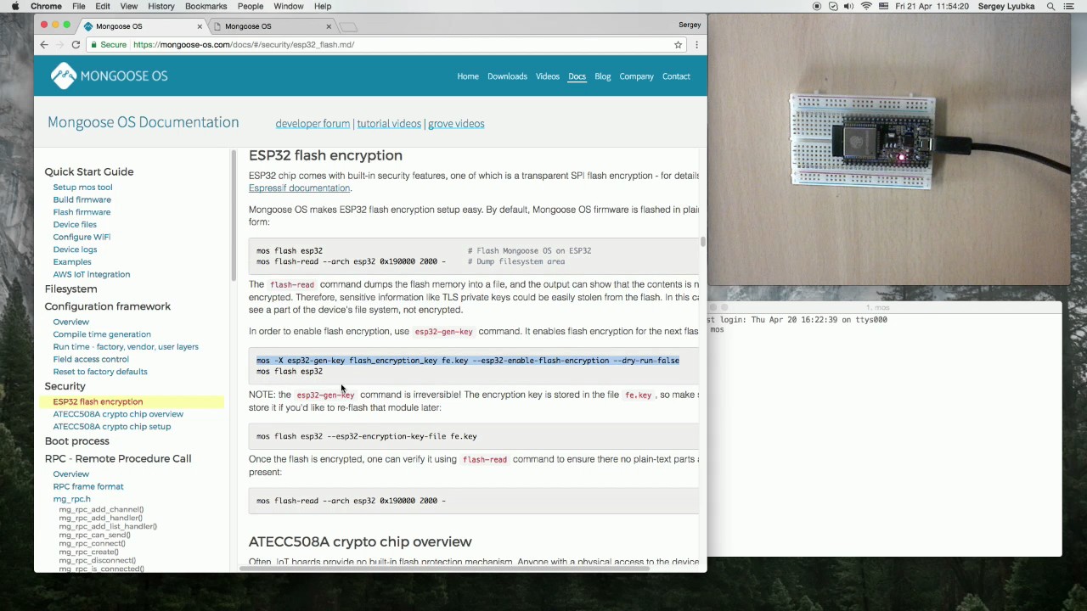Viewport: 1087px width, 611px height.
Task: Switch to the second Mongoose OS tab
Action: [270, 26]
